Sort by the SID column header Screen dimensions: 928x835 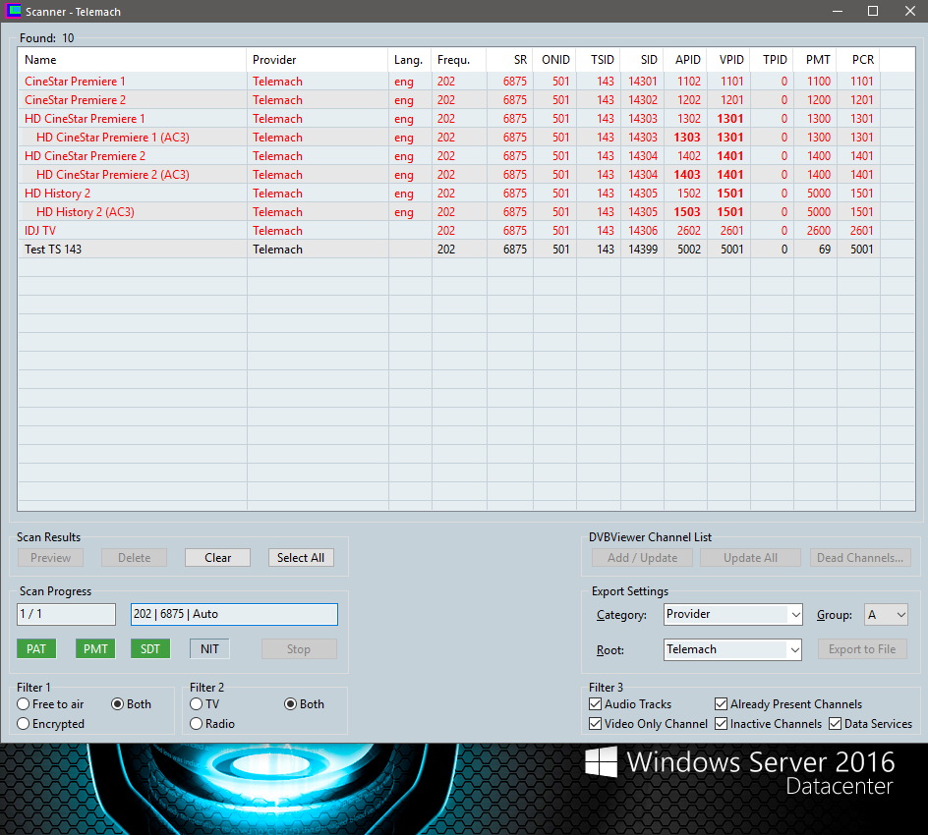click(x=642, y=60)
